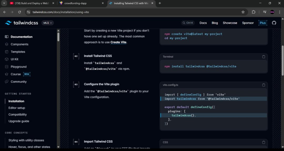Open the browser Extensions puzzle icon
This screenshot has width=284, height=151.
point(253,12)
